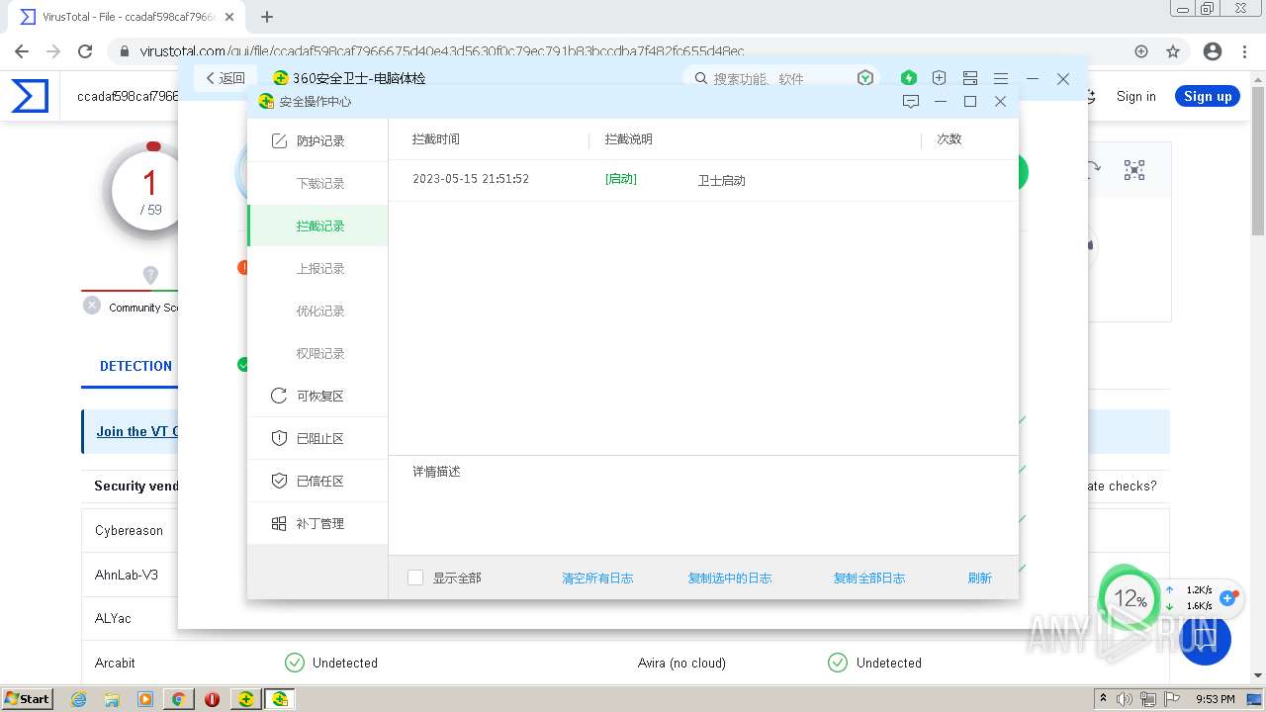
Task: Open new tab in Chrome
Action: (267, 17)
